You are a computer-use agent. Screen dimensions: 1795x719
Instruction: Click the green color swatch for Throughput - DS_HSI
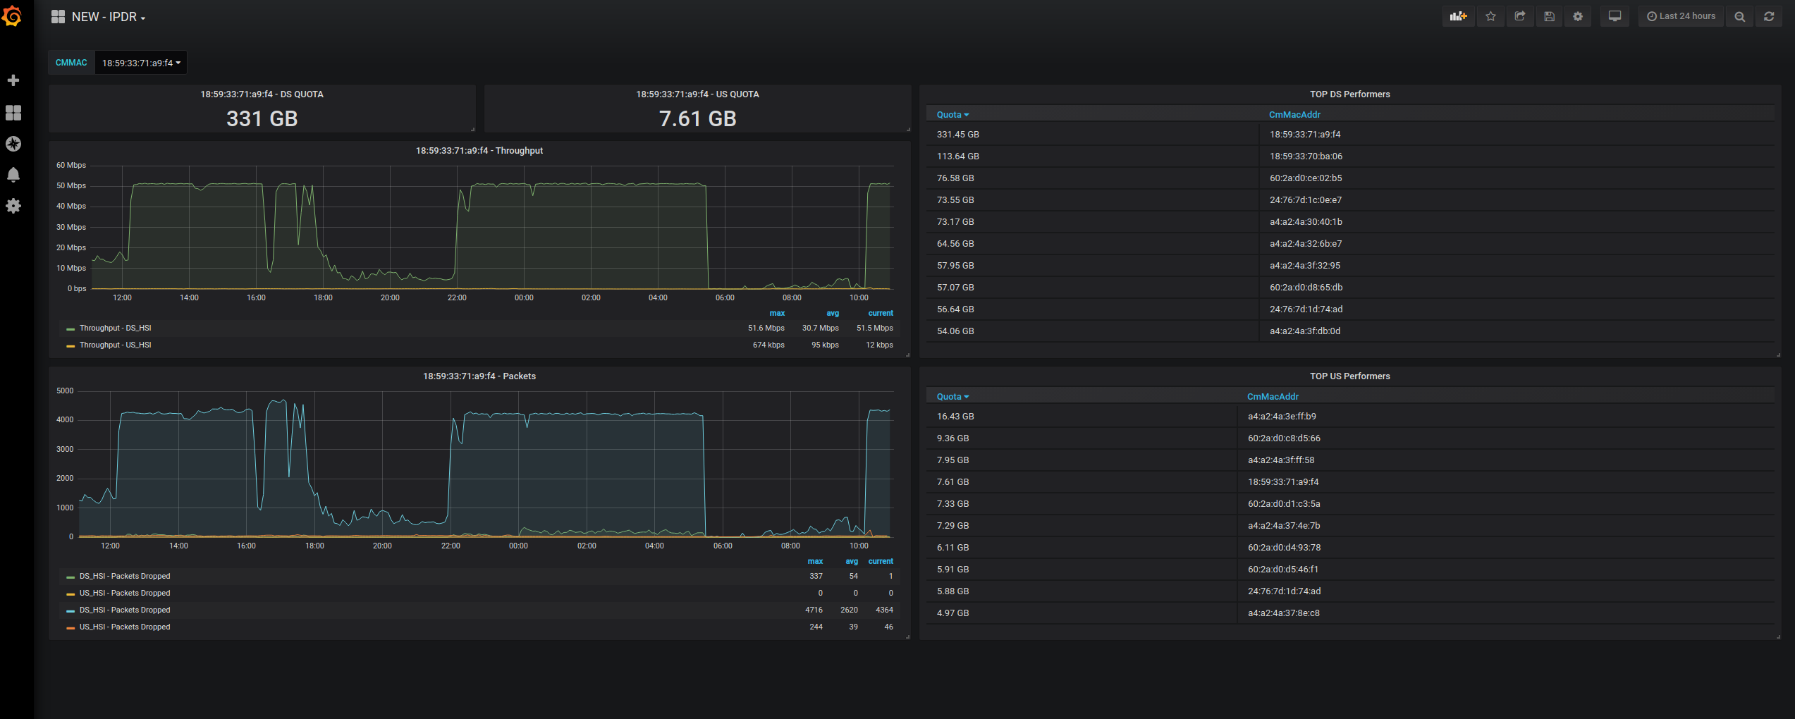click(x=71, y=329)
